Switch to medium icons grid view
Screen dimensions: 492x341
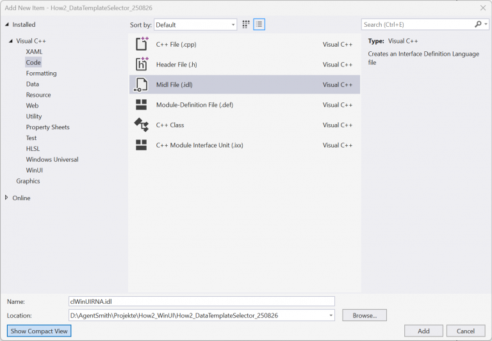pos(246,25)
